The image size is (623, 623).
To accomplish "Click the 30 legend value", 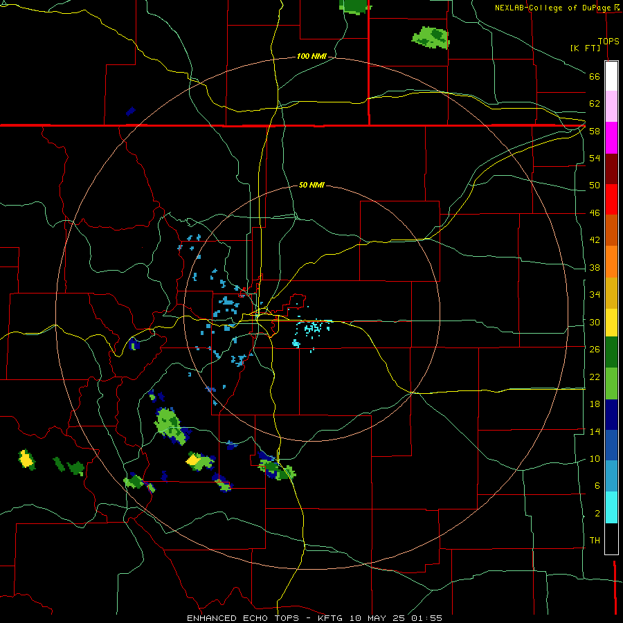I will [x=595, y=322].
